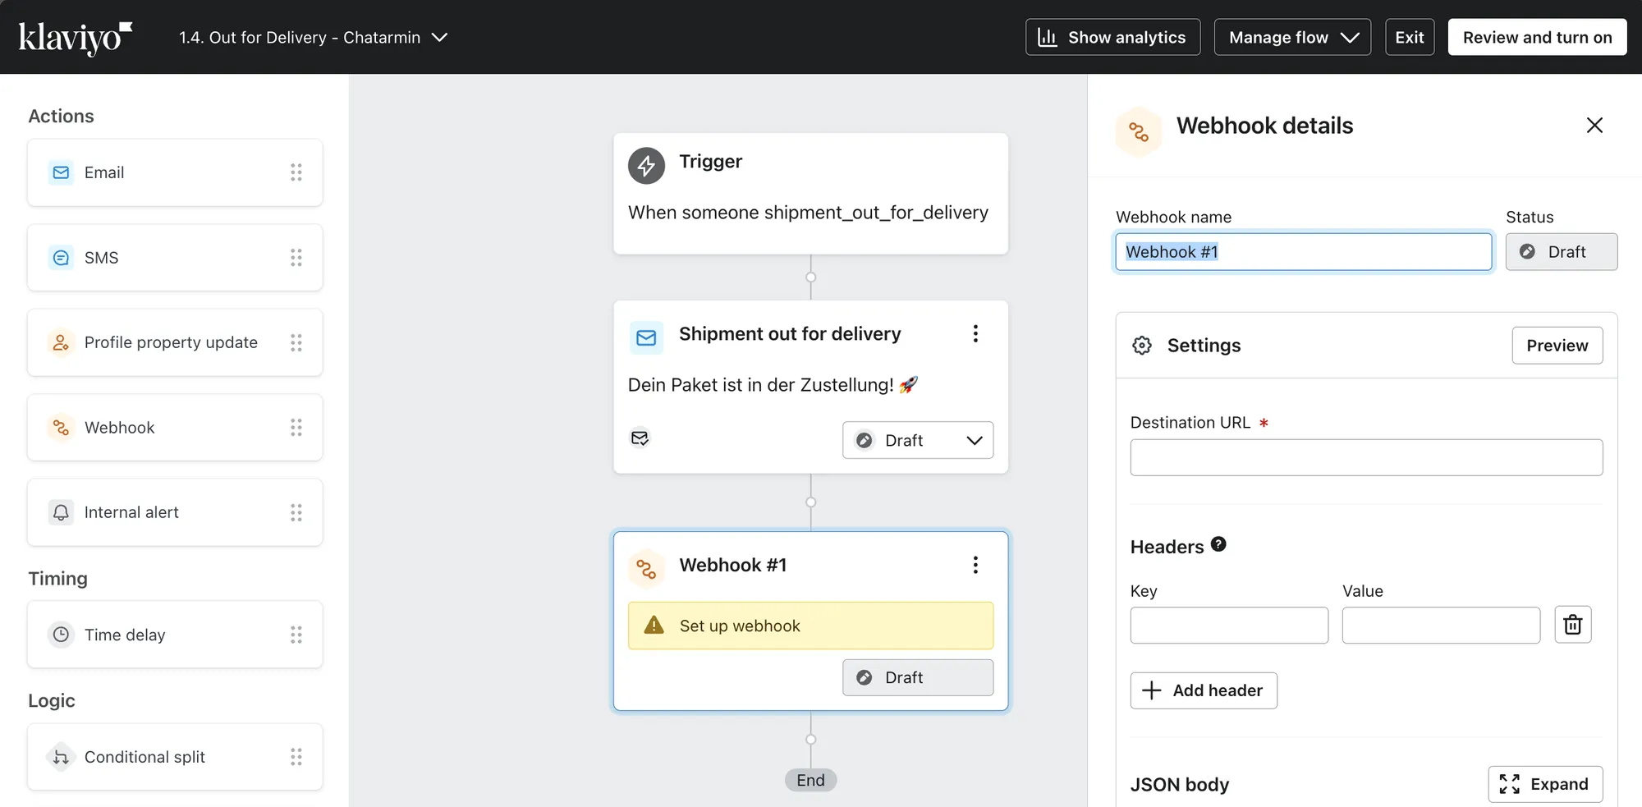Open the Shipment out for delivery three-dot menu
1642x807 pixels.
(975, 333)
